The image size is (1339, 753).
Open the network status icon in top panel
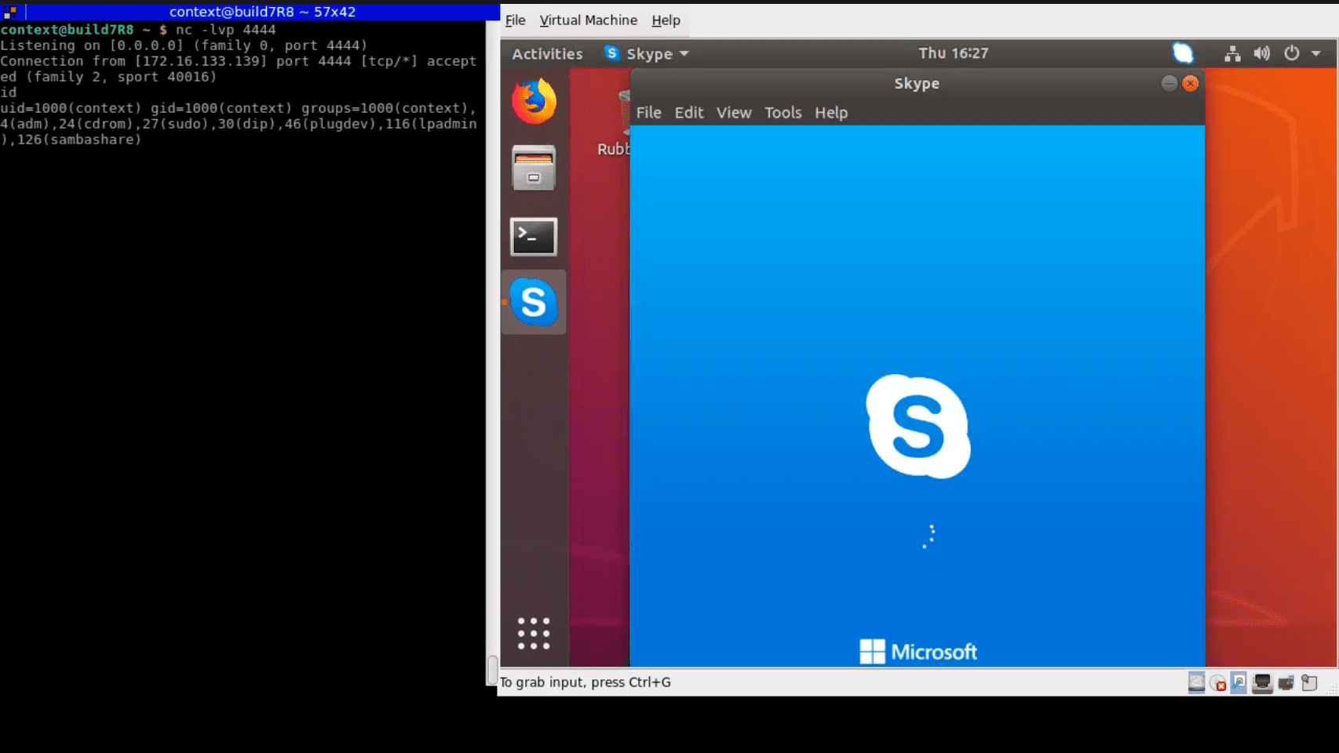coord(1232,53)
